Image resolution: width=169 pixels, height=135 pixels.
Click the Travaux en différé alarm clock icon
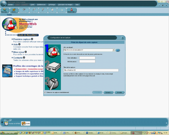tap(6, 124)
